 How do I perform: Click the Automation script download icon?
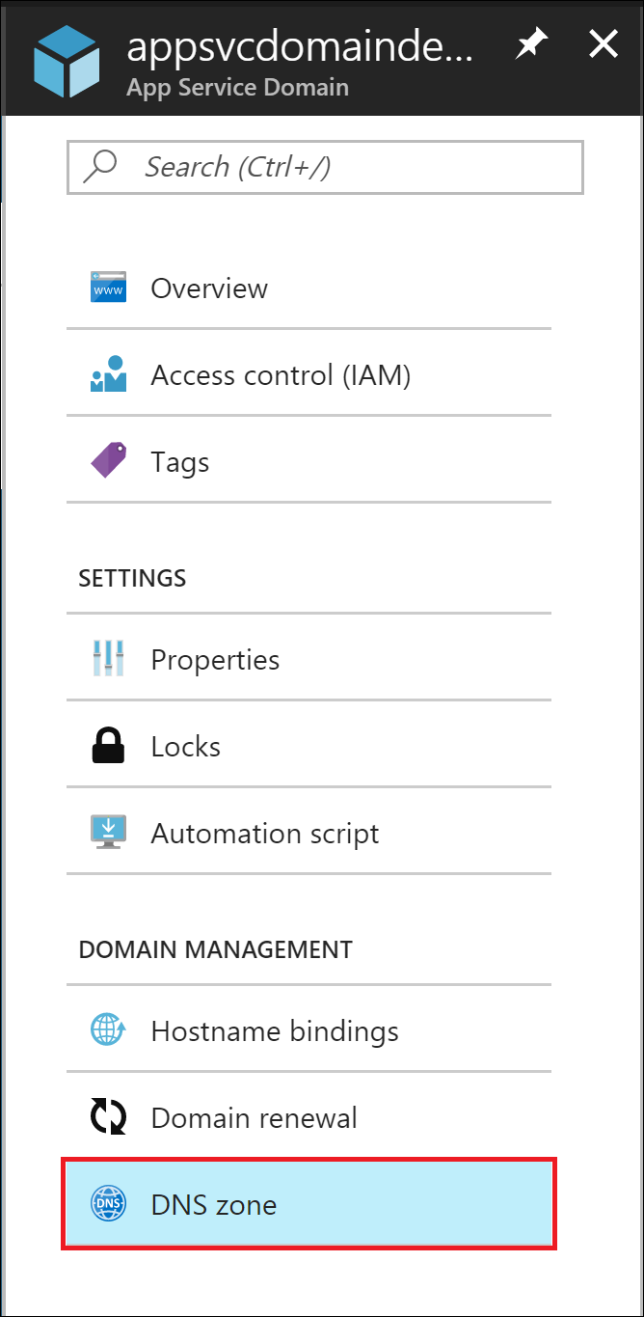(108, 833)
